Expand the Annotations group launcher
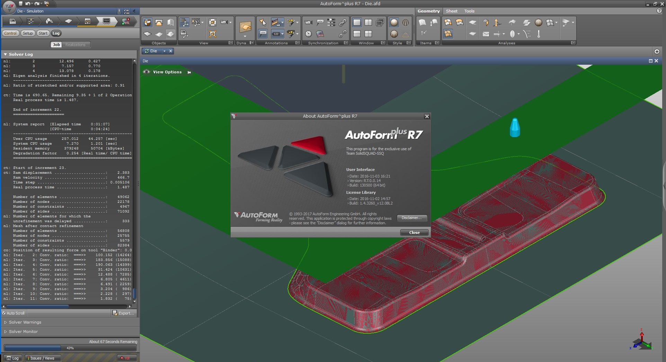The image size is (666, 362). click(x=298, y=43)
